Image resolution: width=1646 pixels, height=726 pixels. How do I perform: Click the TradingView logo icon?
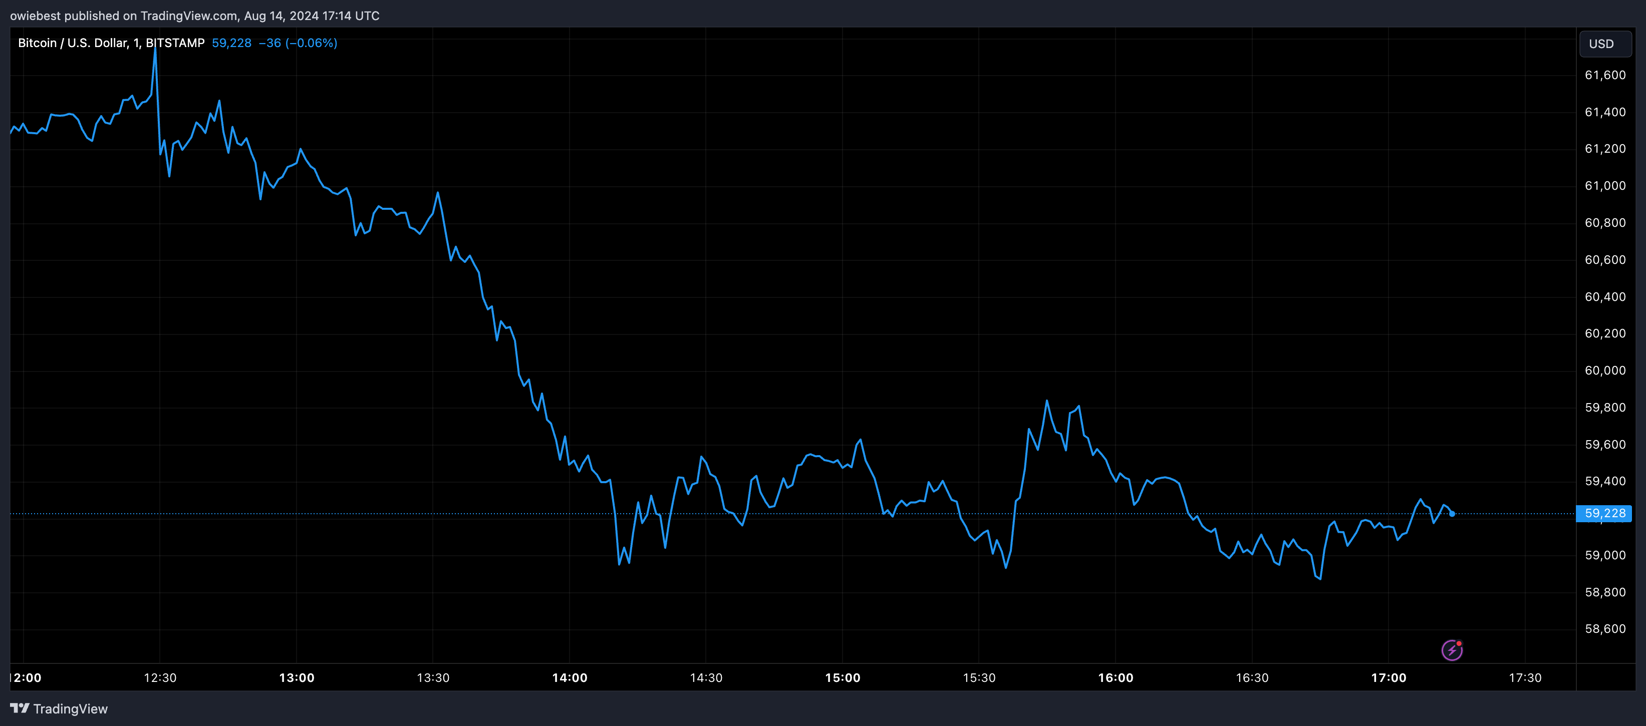click(20, 708)
